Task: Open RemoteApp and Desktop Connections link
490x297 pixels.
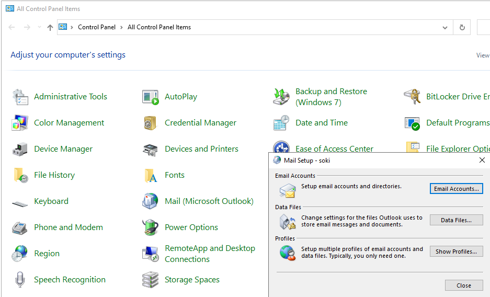Action: click(x=210, y=254)
